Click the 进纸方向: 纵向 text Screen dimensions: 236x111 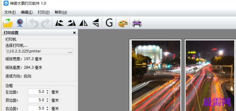[x=18, y=76]
